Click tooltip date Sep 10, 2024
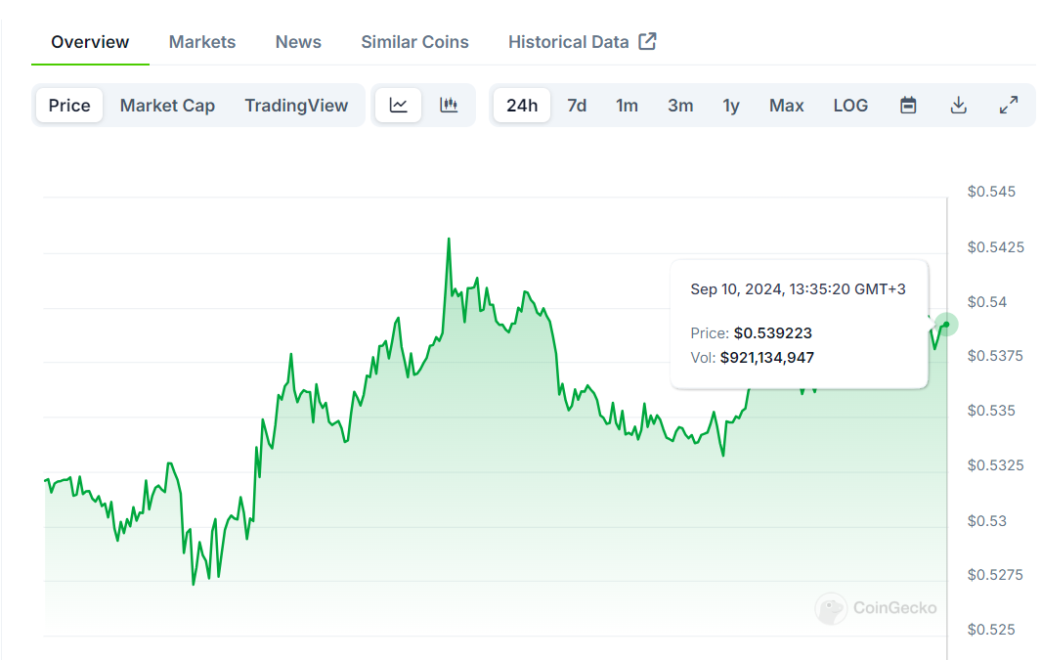Viewport: 1041px width, 660px height. tap(736, 288)
